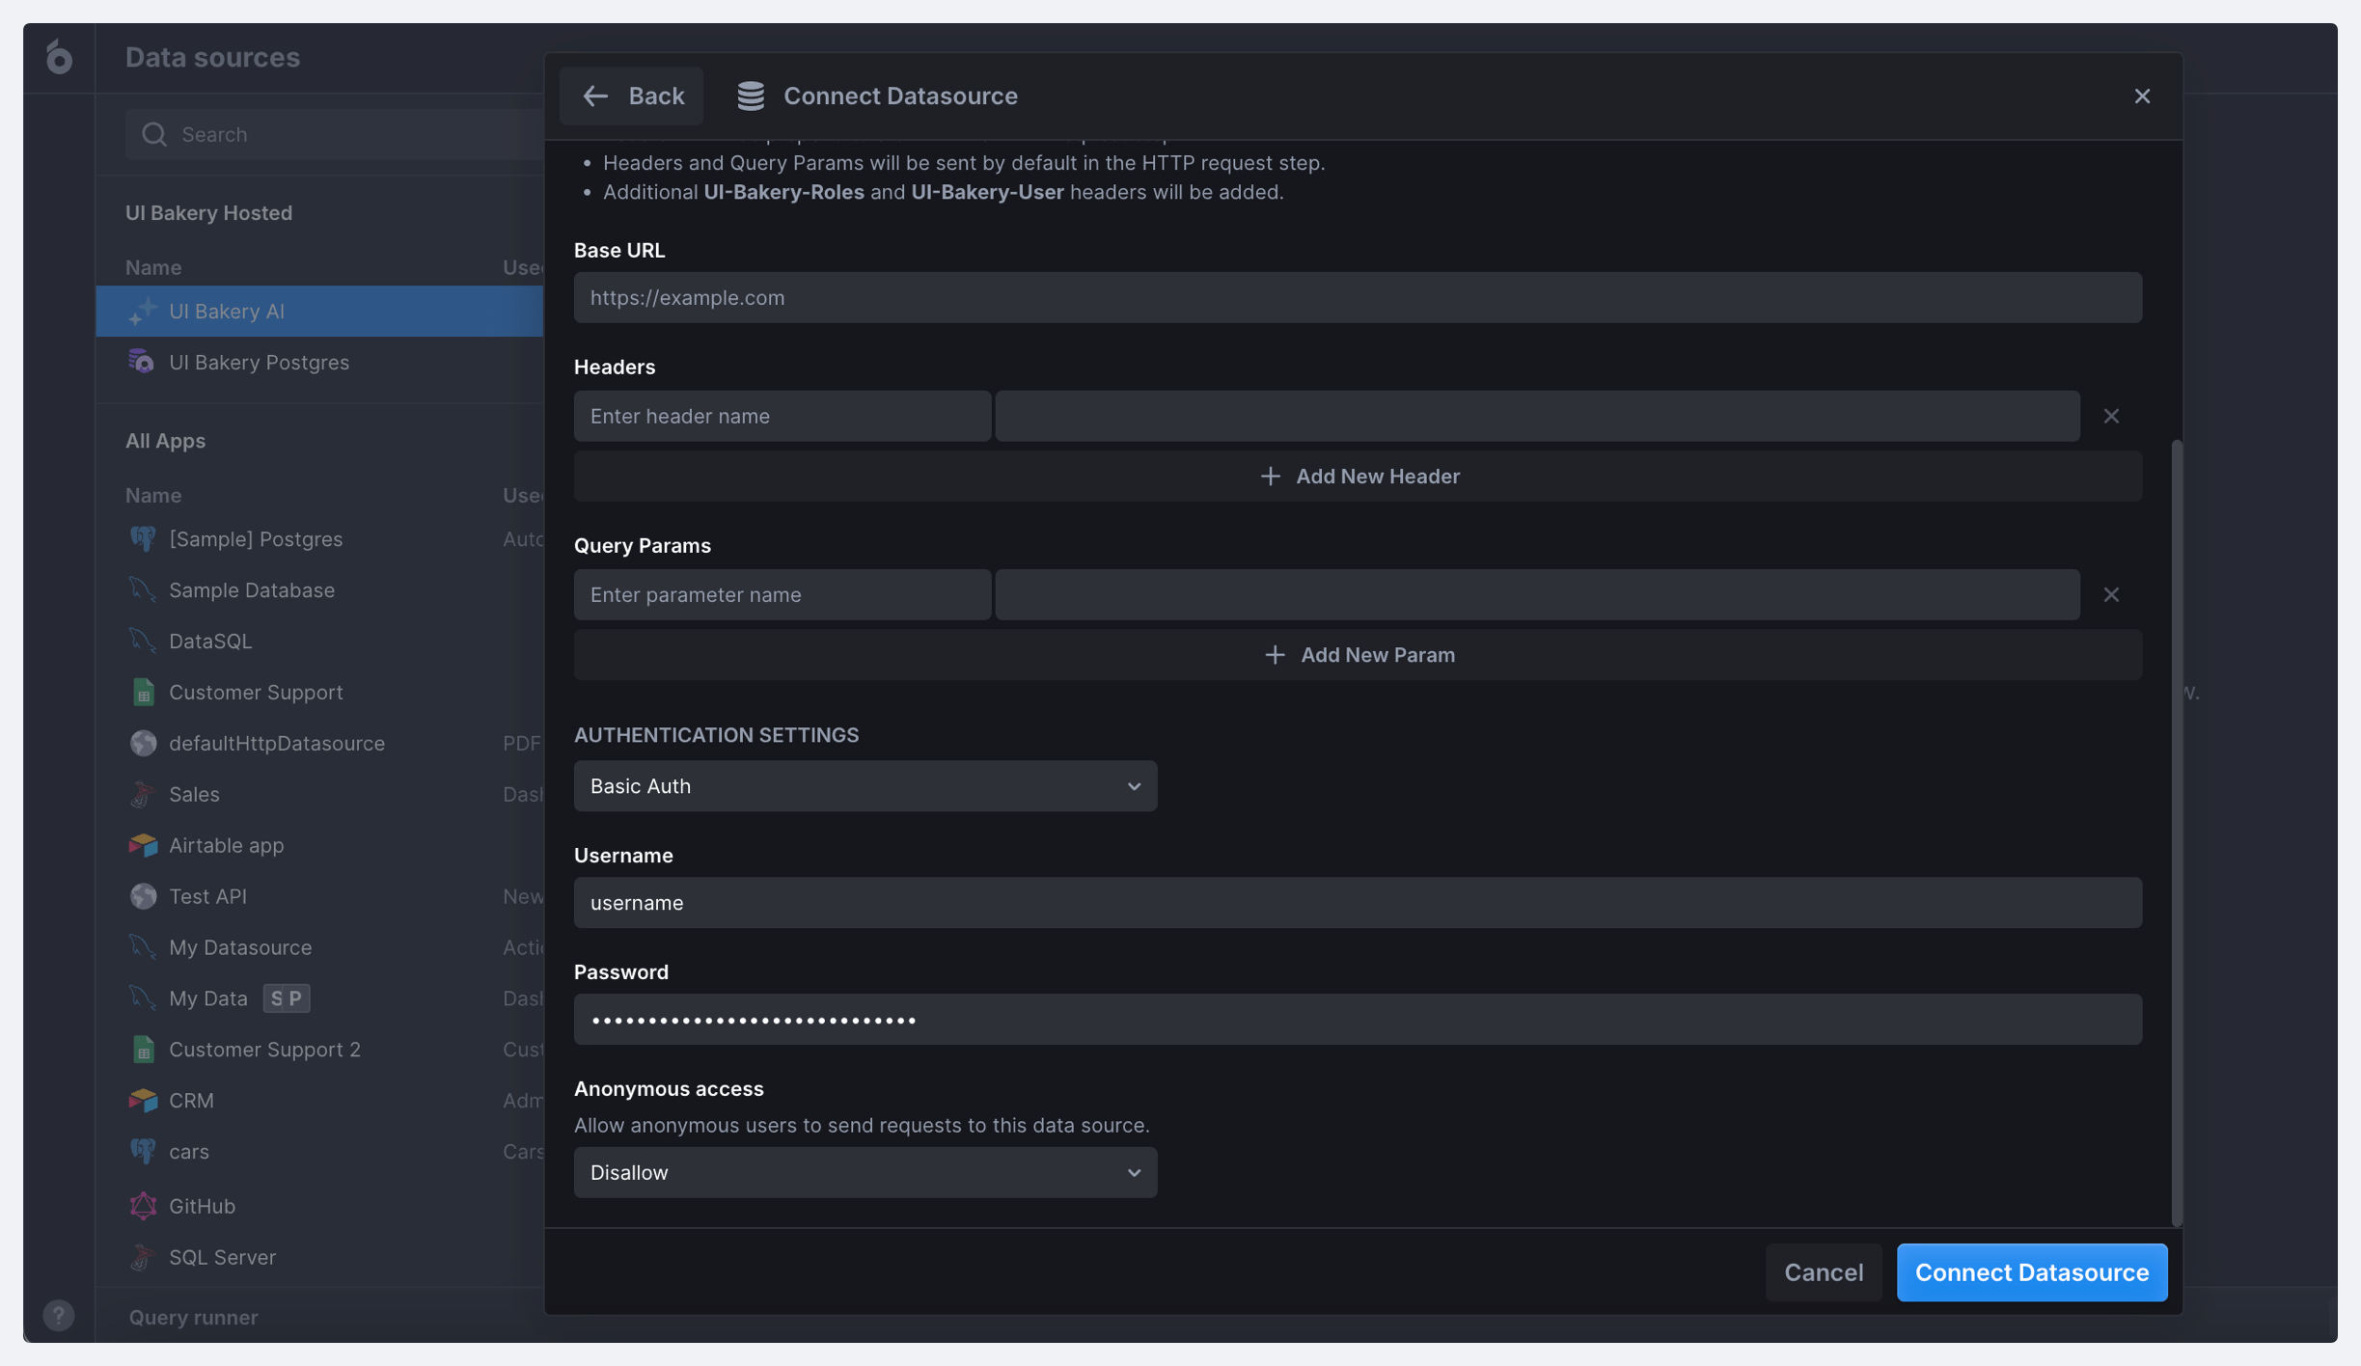Open the Disallow anonymous access dropdown
This screenshot has width=2361, height=1366.
click(x=865, y=1172)
